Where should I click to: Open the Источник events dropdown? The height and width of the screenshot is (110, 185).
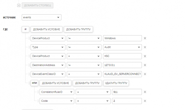click(41, 17)
